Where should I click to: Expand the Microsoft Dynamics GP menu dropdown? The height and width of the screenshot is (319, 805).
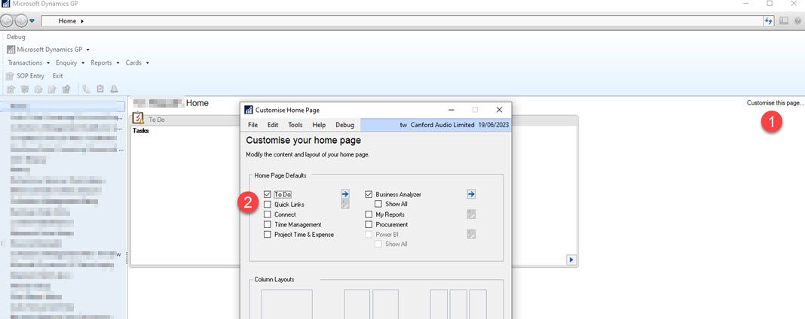point(88,50)
